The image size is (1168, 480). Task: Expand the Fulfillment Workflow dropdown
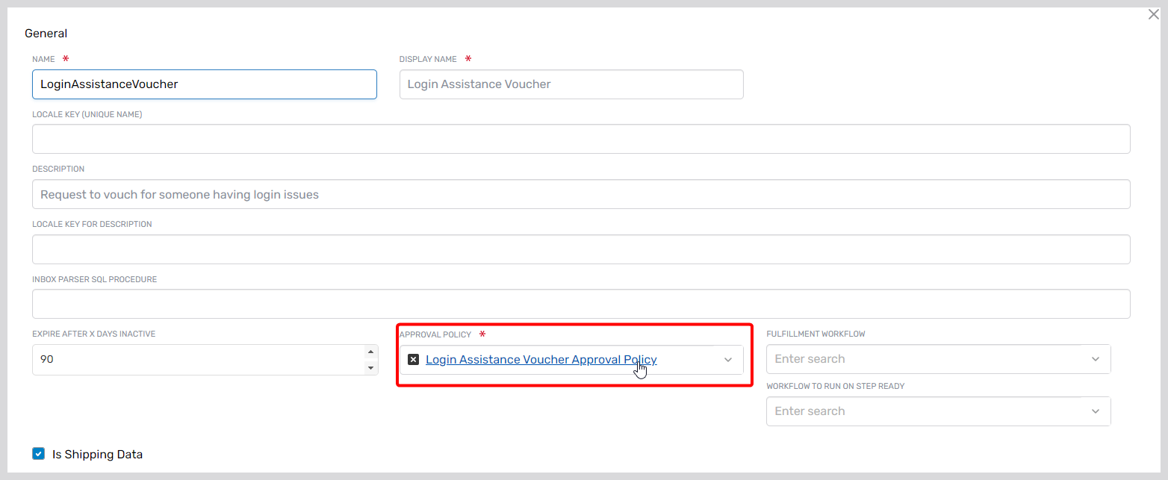(x=1096, y=358)
